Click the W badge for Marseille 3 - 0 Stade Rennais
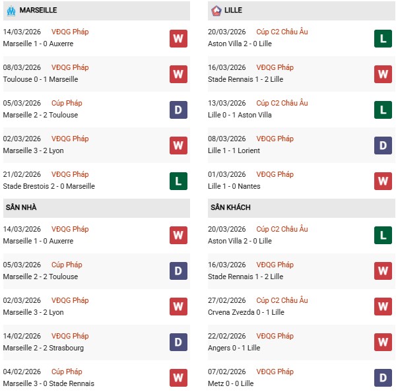Image resolution: width=396 pixels, height=392 pixels. 178,378
